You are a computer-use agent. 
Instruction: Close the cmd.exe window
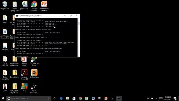[77, 16]
